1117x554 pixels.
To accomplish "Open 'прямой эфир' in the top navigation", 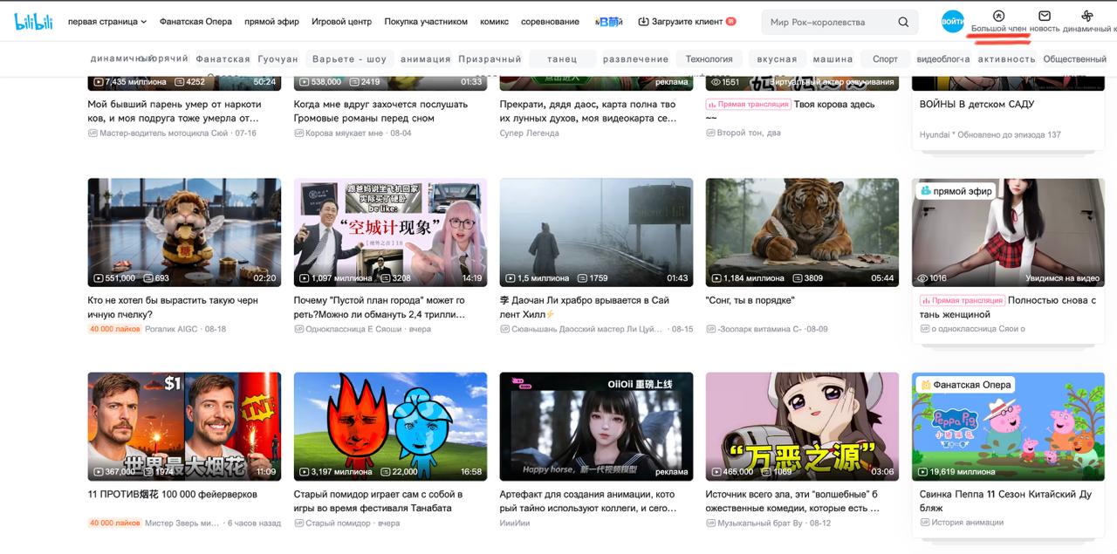I will tap(271, 22).
